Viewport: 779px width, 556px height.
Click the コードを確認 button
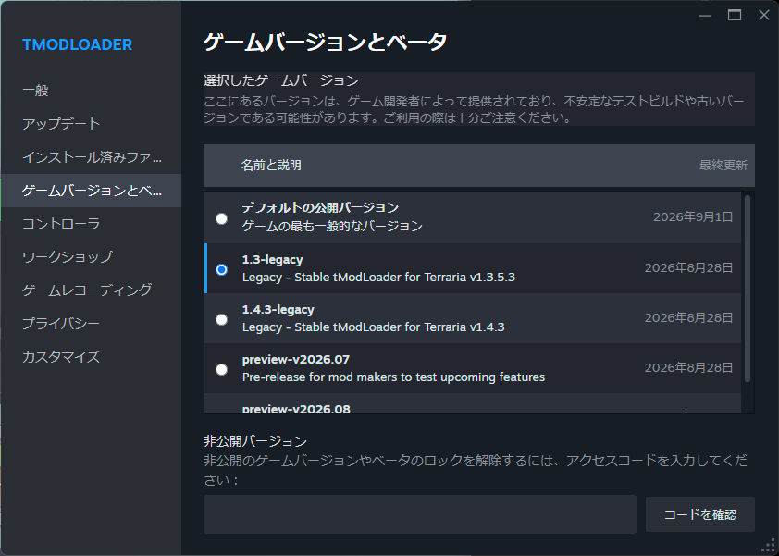pyautogui.click(x=700, y=514)
